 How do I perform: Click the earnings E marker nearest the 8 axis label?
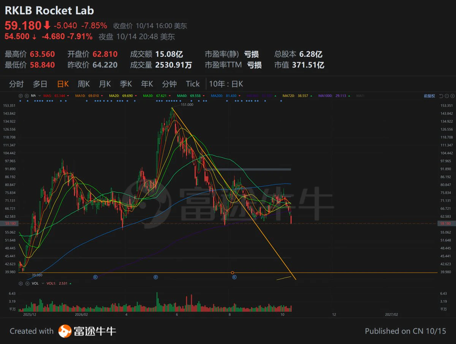(x=234, y=277)
